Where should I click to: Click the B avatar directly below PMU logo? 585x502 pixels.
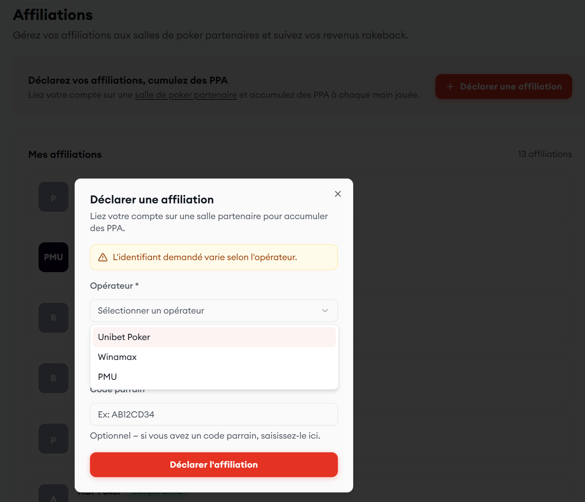tap(53, 318)
